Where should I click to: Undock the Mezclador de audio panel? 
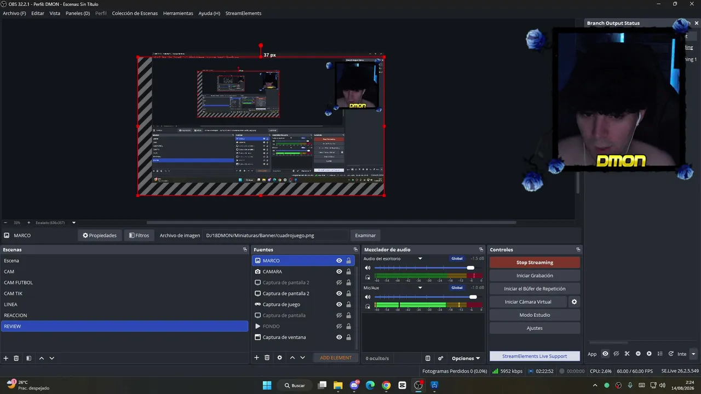click(x=481, y=250)
